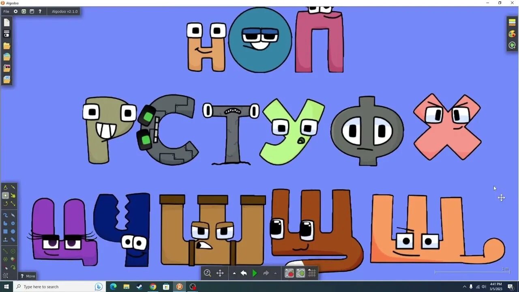Screen dimensions: 519x292
Task: Open the notification center icon
Action: [510, 287]
